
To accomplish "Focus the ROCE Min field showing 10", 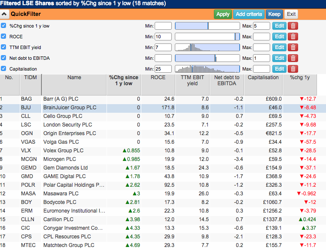I will 163,37.
